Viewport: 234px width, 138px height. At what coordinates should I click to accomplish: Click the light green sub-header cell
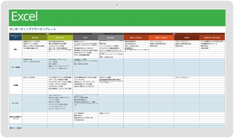(60, 38)
